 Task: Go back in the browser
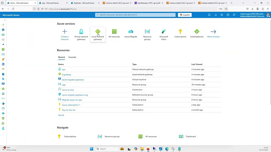(3, 9)
